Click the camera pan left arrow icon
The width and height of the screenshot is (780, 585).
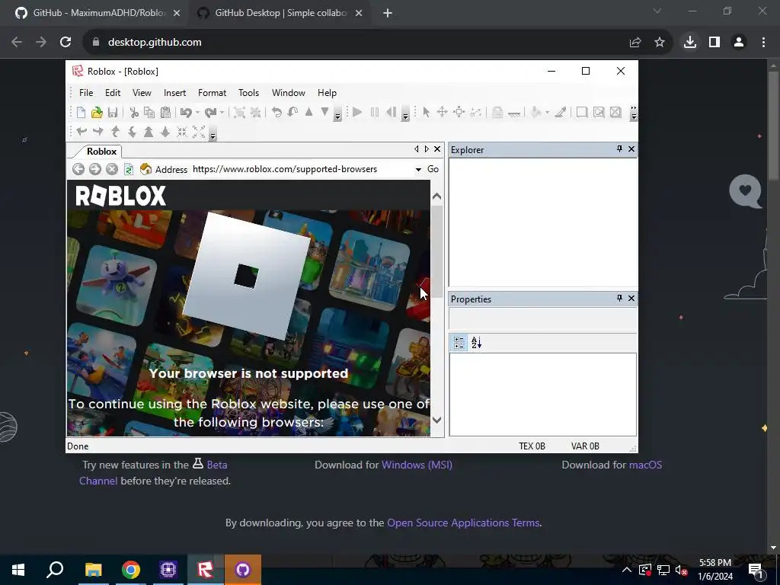pos(82,132)
